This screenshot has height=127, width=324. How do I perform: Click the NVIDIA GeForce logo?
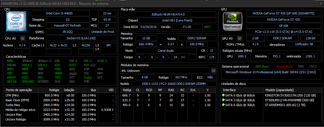(x=233, y=21)
